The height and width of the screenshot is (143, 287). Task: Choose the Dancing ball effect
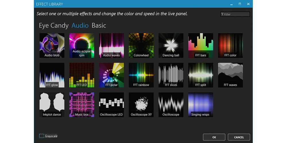[171, 45]
